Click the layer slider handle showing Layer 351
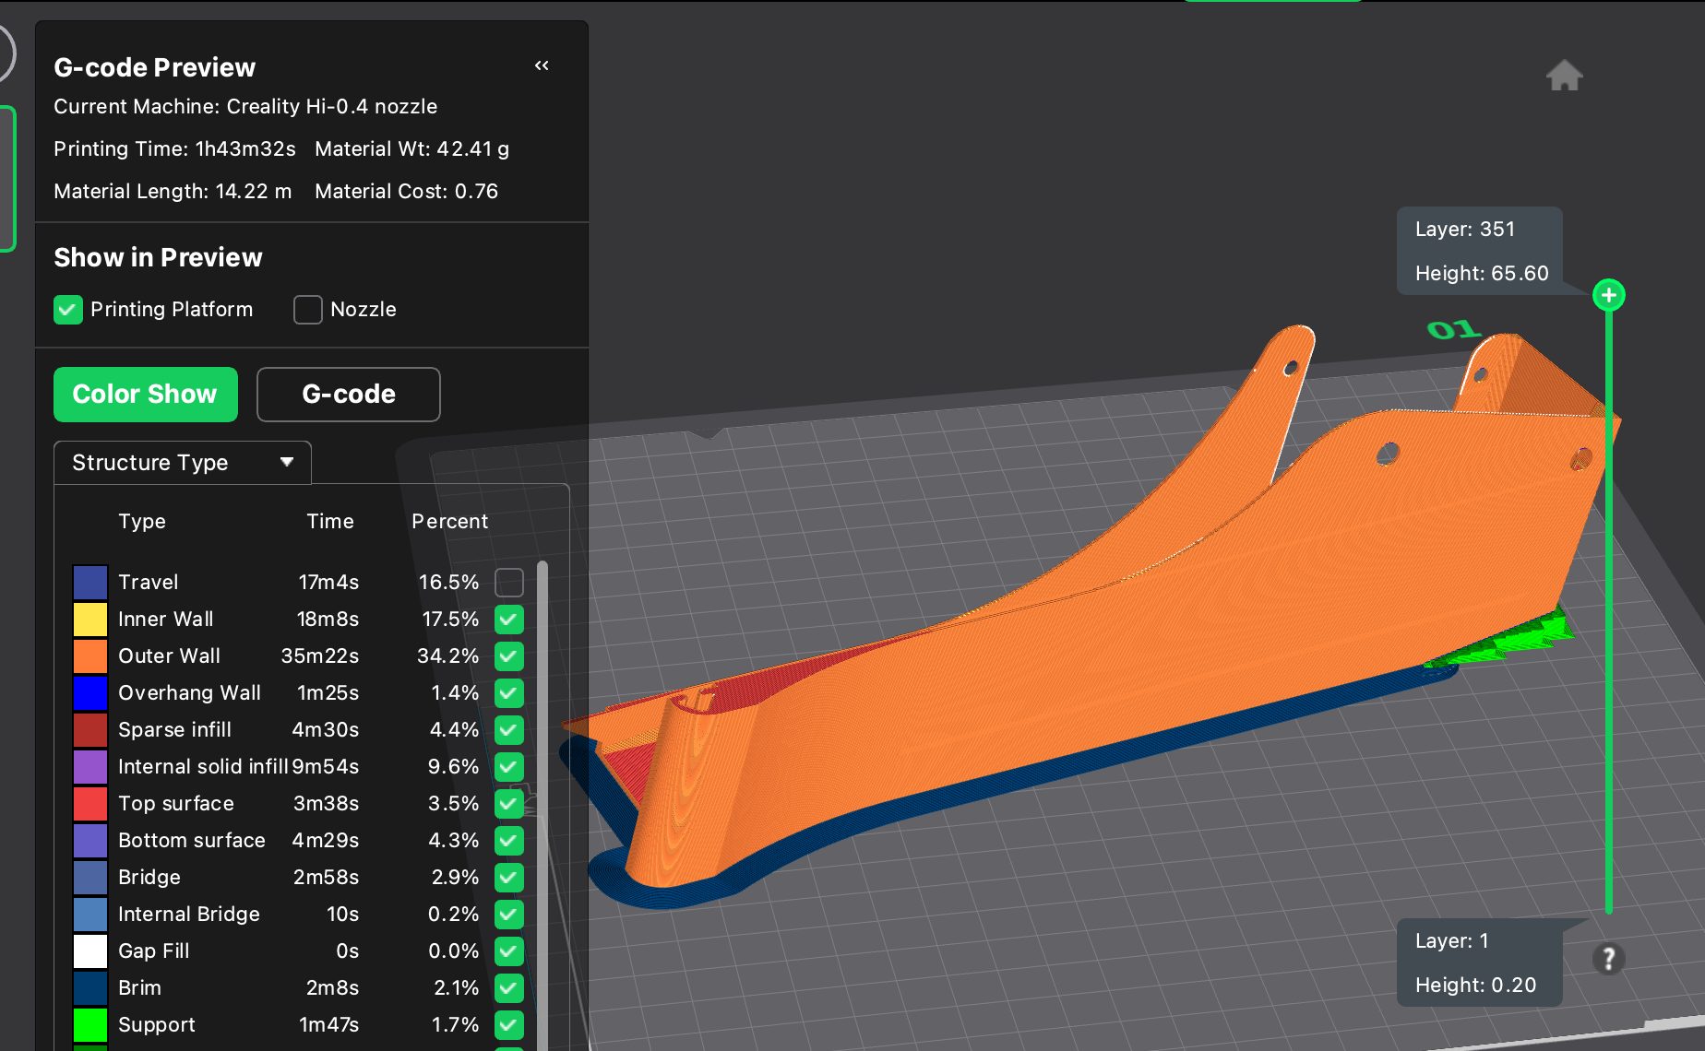The width and height of the screenshot is (1705, 1051). 1609,295
